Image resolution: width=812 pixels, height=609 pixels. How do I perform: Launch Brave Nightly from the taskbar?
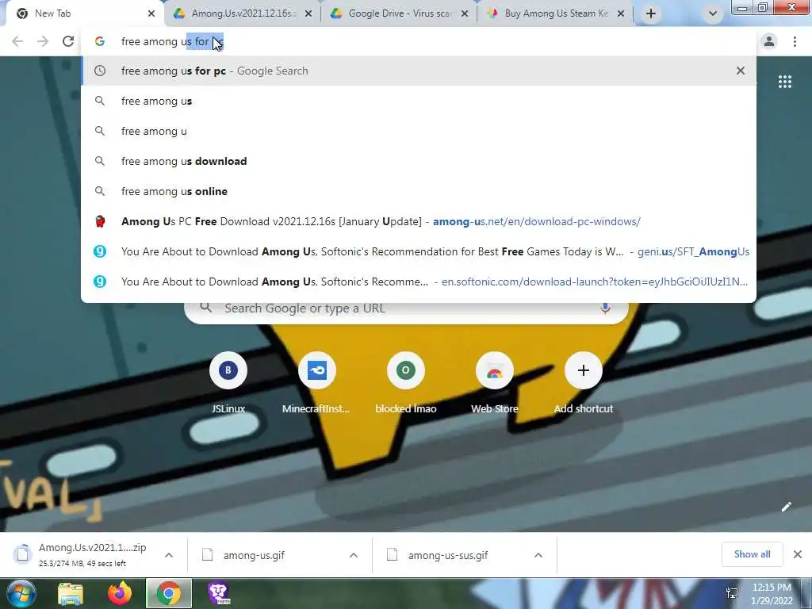[219, 593]
